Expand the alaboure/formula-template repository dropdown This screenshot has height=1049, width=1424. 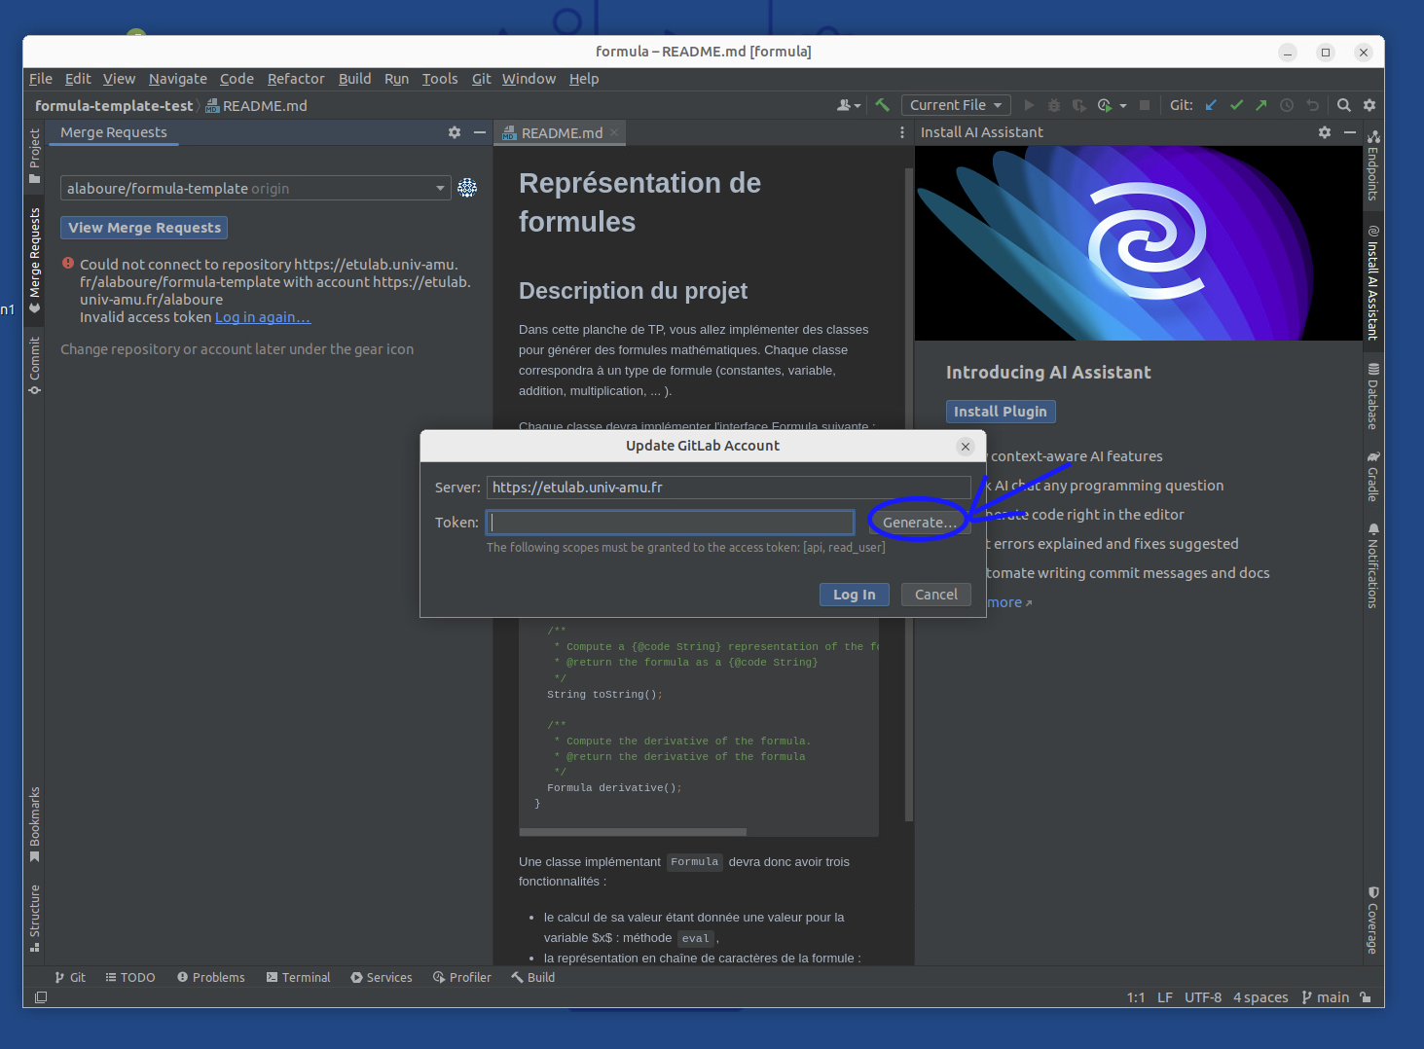pos(255,188)
